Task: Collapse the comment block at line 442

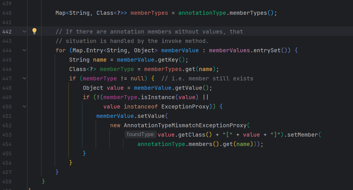Action: click(24, 32)
